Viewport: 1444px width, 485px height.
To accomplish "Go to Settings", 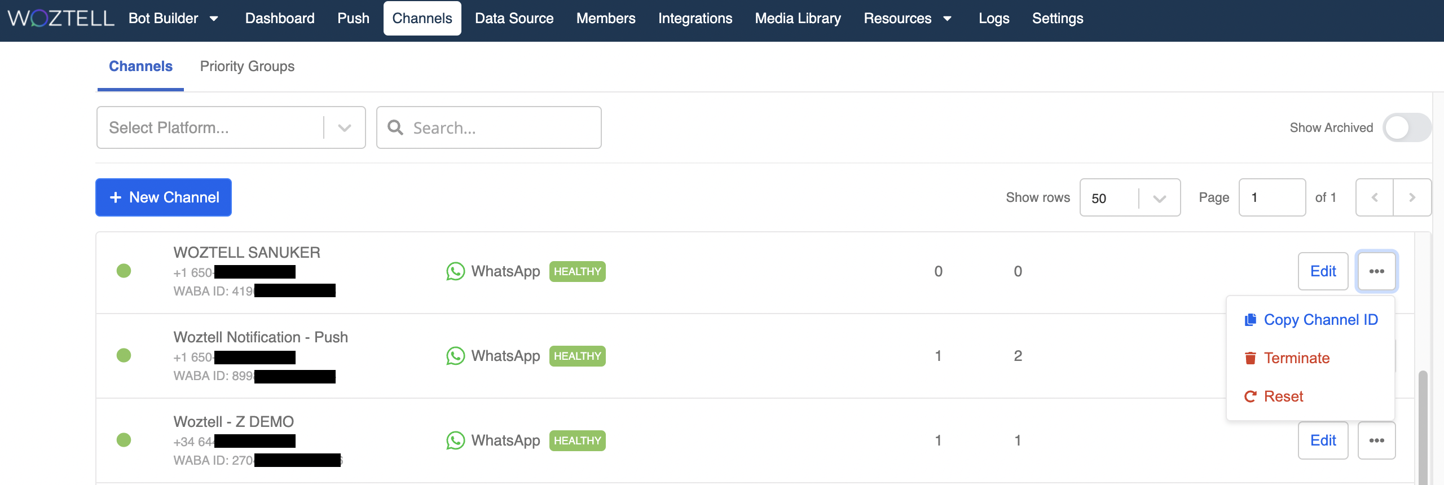I will coord(1058,19).
